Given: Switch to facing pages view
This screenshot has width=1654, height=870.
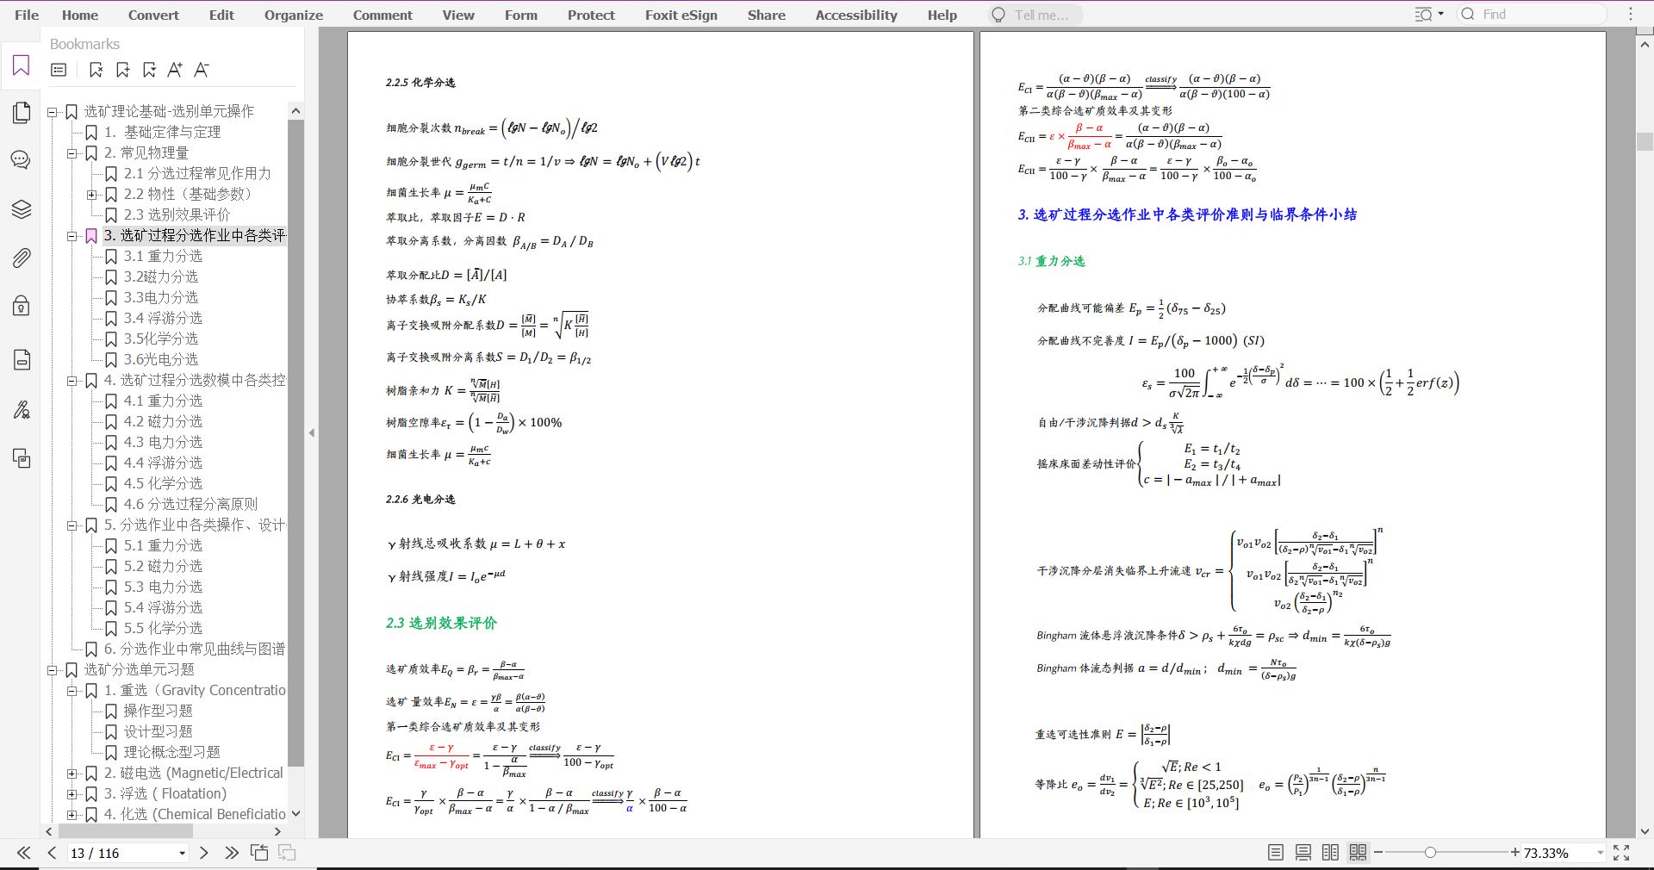Looking at the screenshot, I should [1330, 853].
